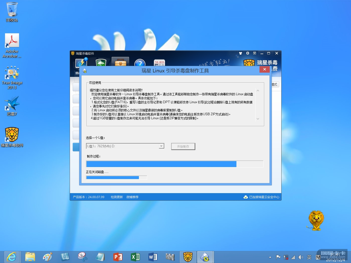The image size is (351, 263).
Task: Click the shirt skin icon in title bar
Action: [x=240, y=53]
